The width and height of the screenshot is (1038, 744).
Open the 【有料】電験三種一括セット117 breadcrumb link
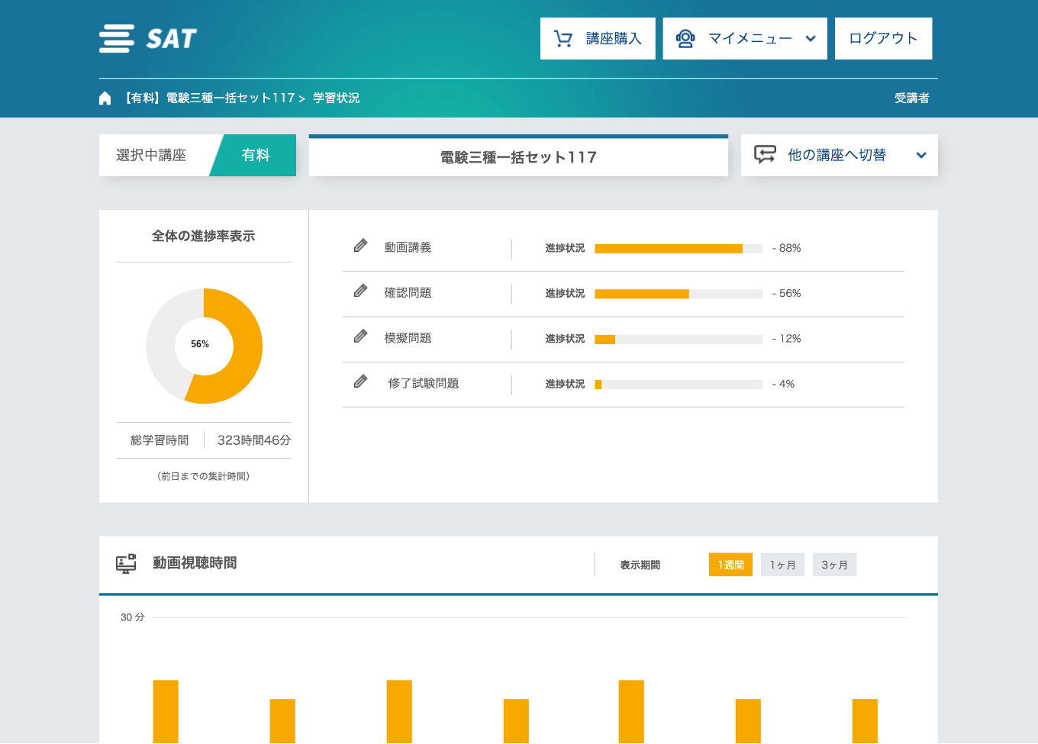tap(209, 98)
